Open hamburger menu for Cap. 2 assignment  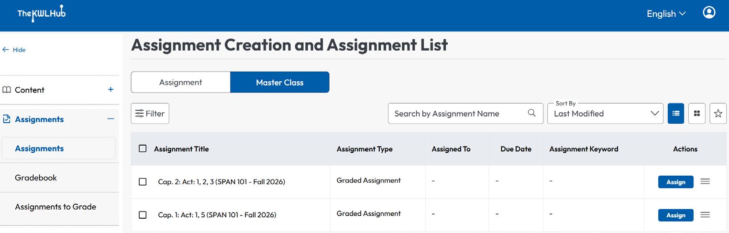(x=705, y=181)
